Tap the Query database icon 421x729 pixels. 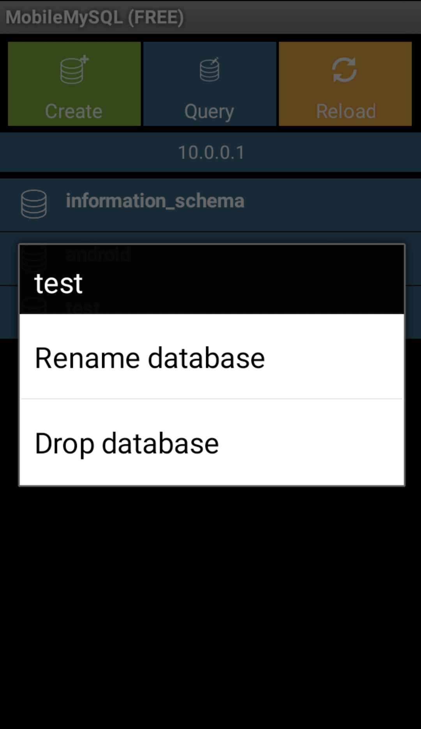click(x=210, y=69)
